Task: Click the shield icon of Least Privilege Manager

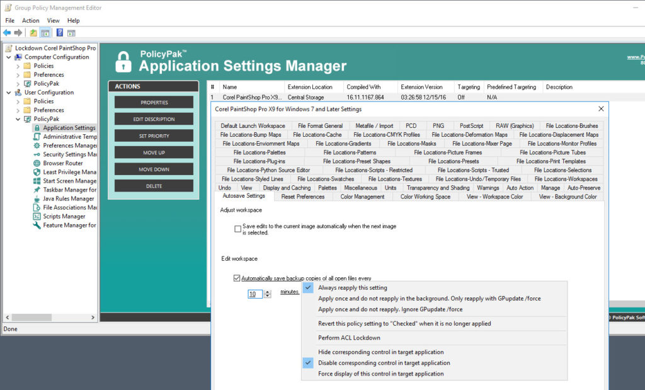Action: coord(37,172)
